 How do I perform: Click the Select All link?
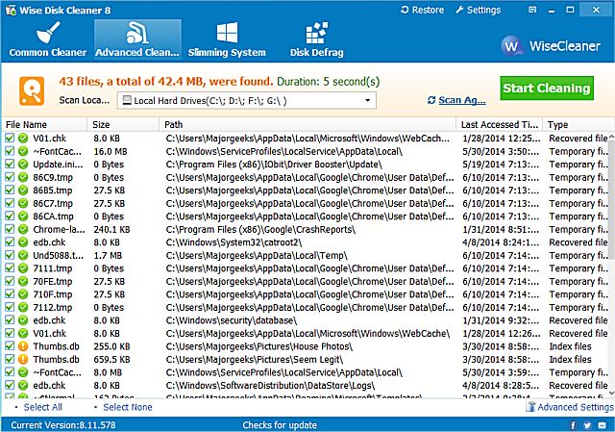pyautogui.click(x=42, y=407)
